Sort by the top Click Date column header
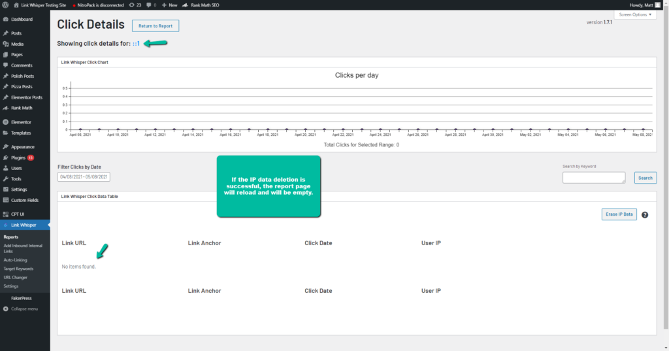 point(318,243)
